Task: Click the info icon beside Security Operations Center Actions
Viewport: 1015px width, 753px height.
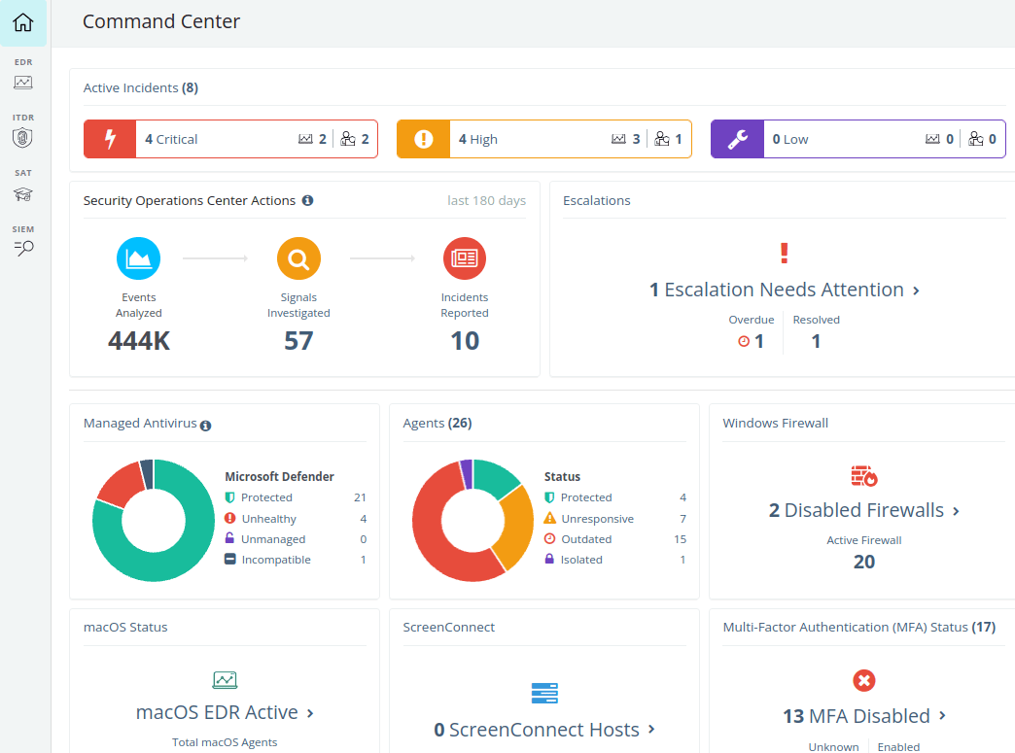Action: click(x=307, y=201)
